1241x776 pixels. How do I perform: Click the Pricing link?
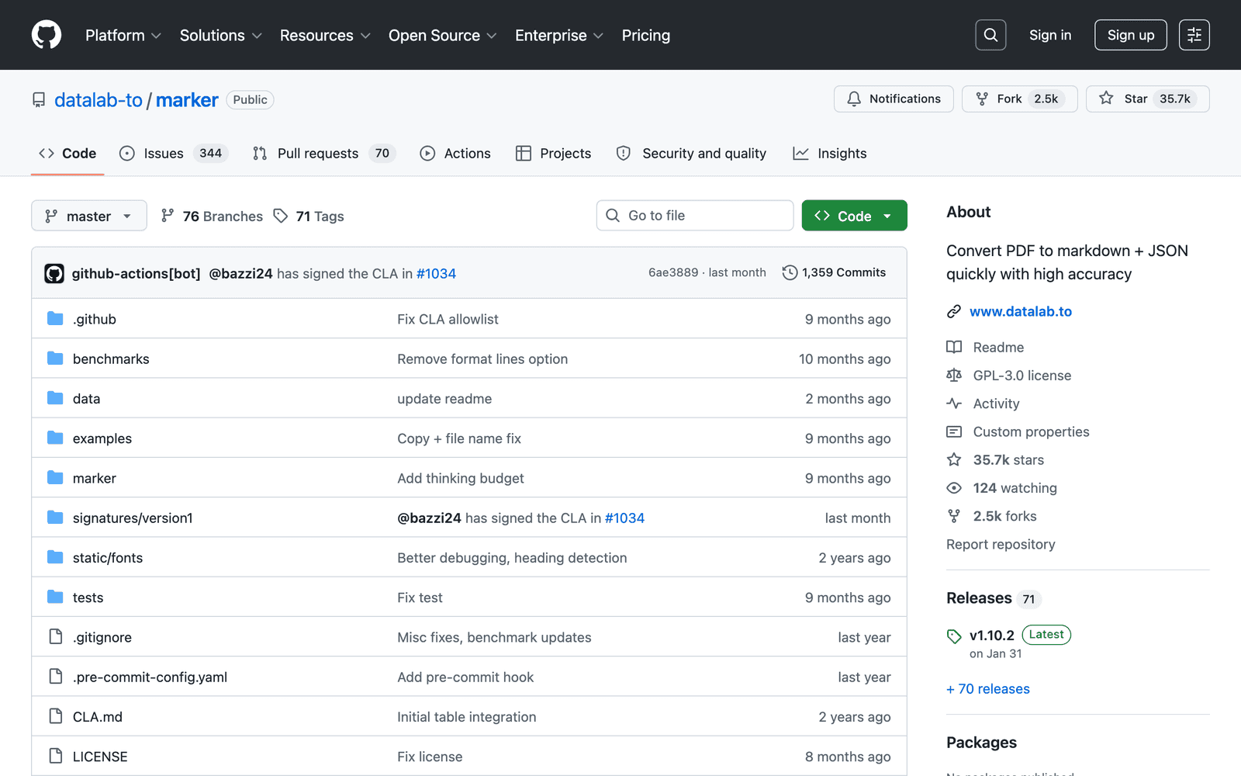(646, 35)
